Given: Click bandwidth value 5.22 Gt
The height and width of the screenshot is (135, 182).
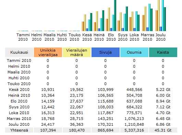Looking at the screenshot, I should (163, 90).
